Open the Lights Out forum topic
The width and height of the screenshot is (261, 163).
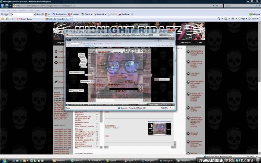[79, 115]
